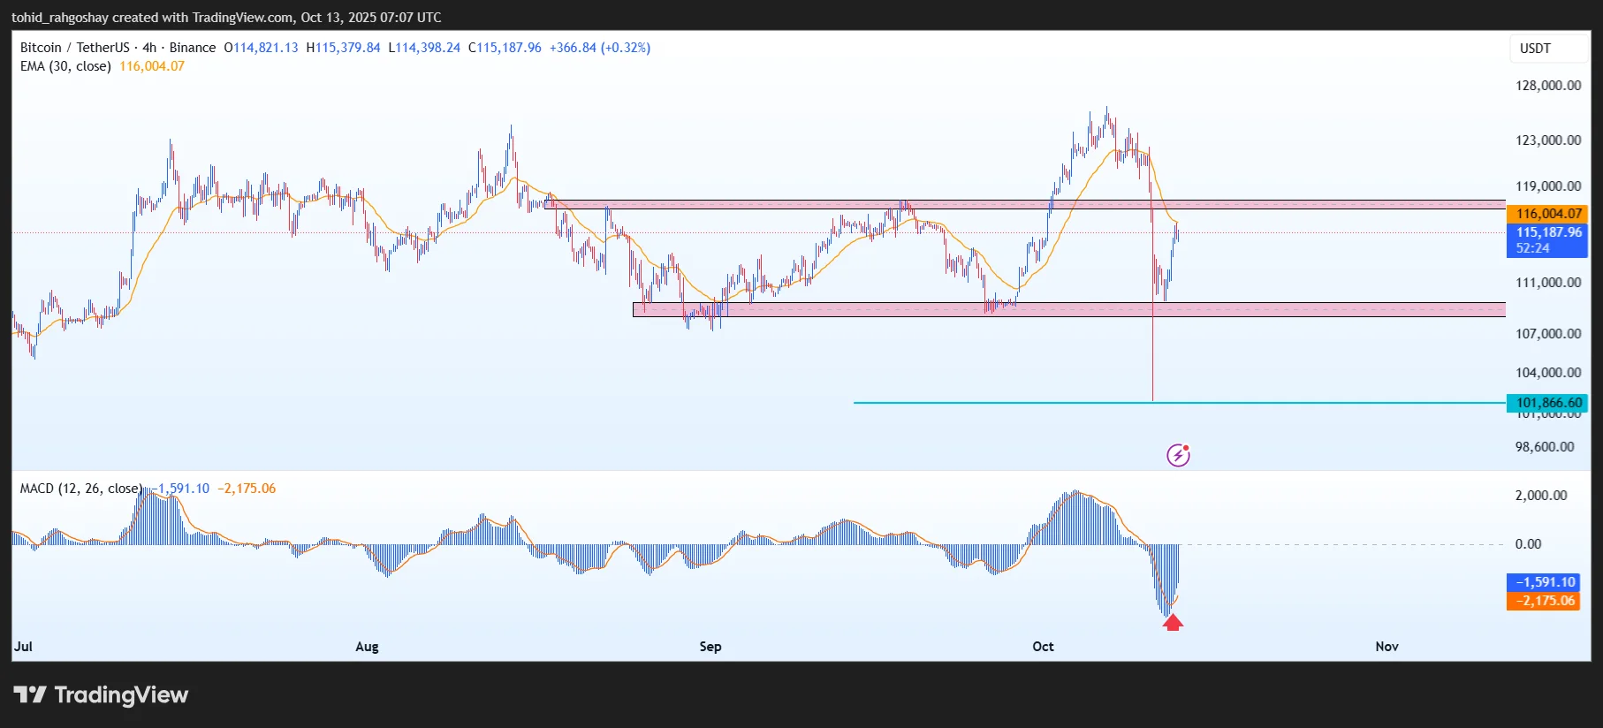Image resolution: width=1603 pixels, height=728 pixels.
Task: Open the USDT currency selector
Action: [x=1535, y=49]
